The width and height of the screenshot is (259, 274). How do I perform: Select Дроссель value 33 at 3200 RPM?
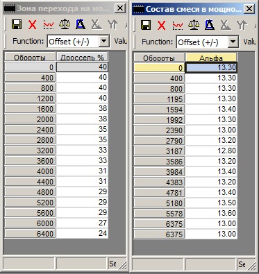click(82, 151)
